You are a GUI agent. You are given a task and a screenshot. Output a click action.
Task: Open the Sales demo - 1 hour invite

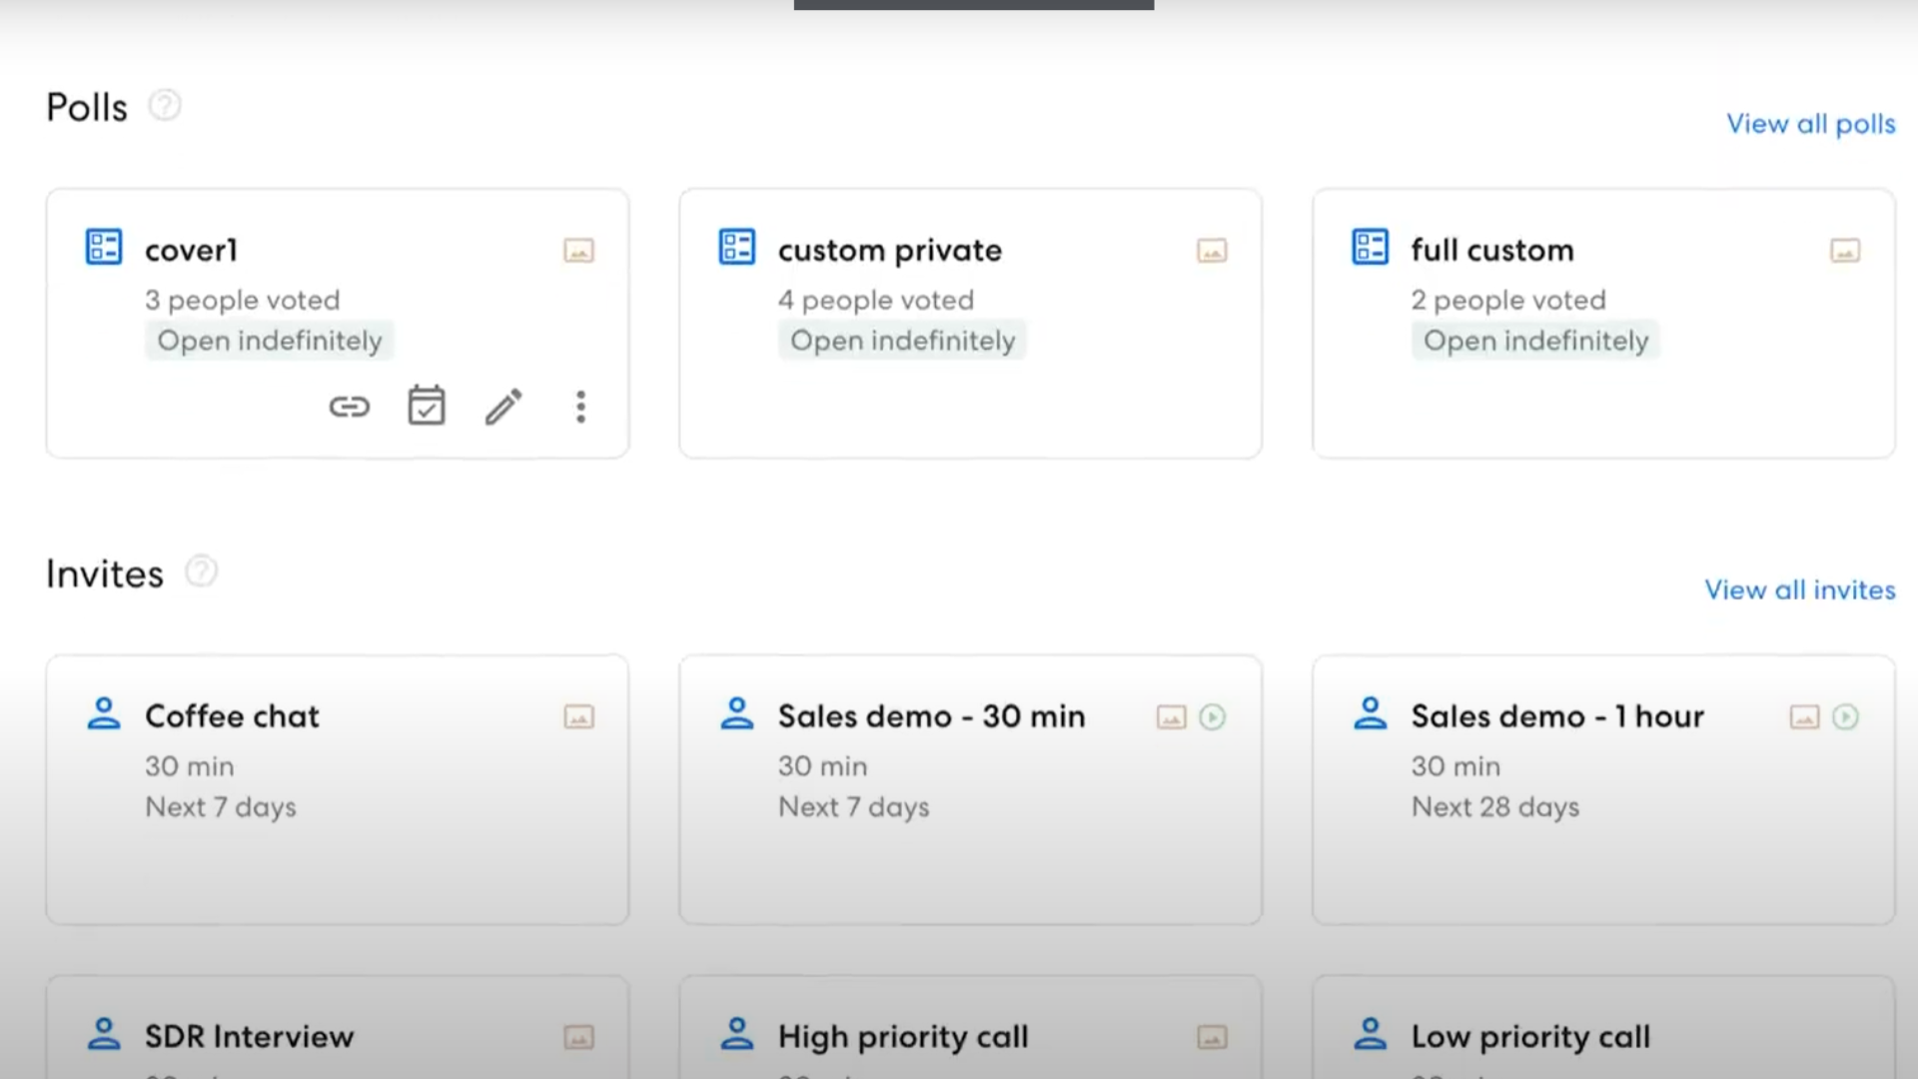tap(1557, 716)
